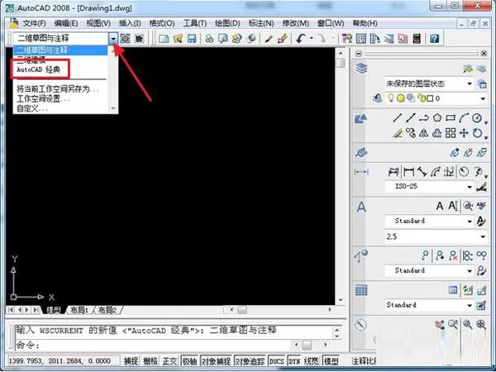Toggle 捕捉 snap mode in status bar
The height and width of the screenshot is (372, 496).
131,360
